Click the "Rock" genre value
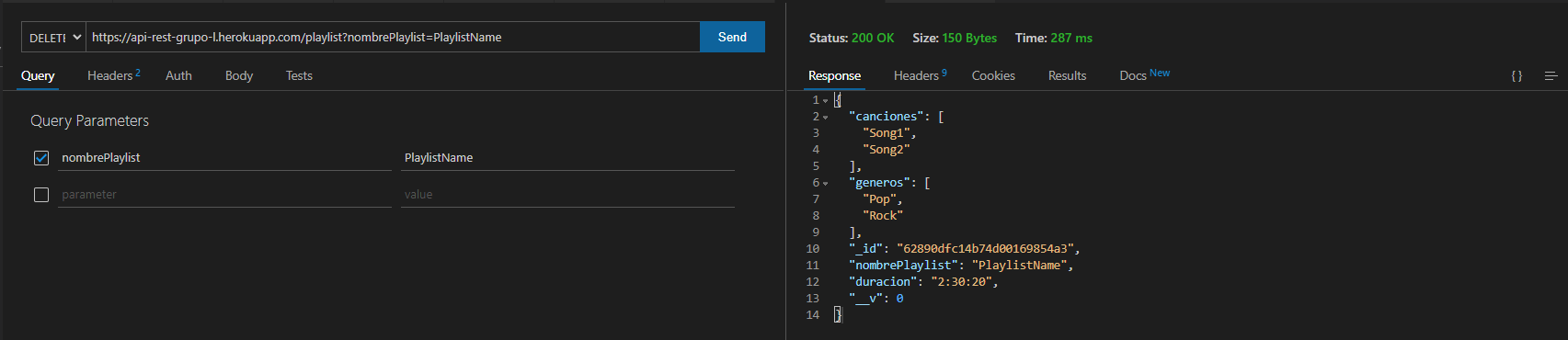 tap(883, 216)
